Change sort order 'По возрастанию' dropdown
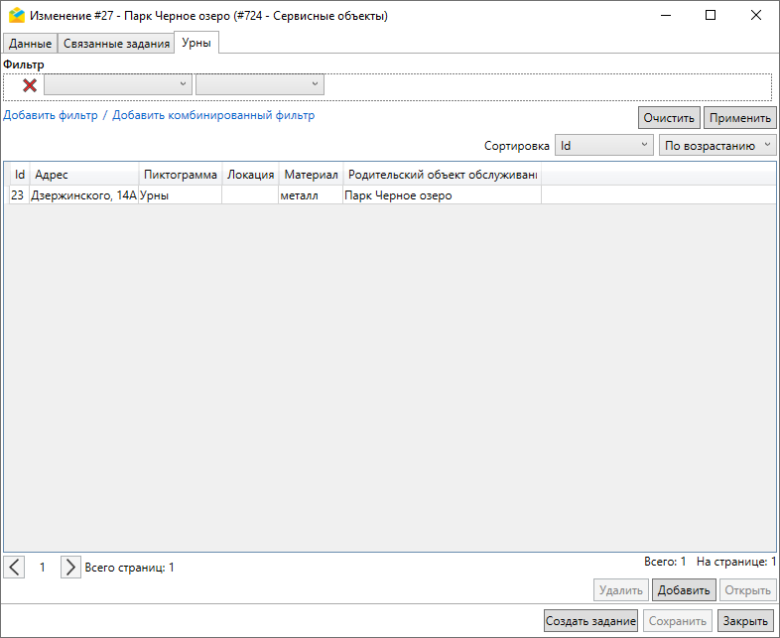This screenshot has height=638, width=780. click(717, 146)
